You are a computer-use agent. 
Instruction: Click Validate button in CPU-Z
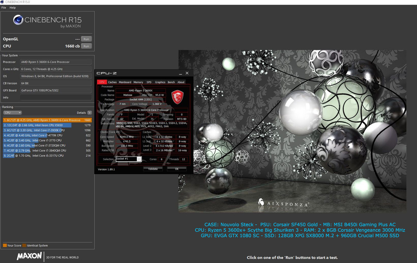[153, 169]
